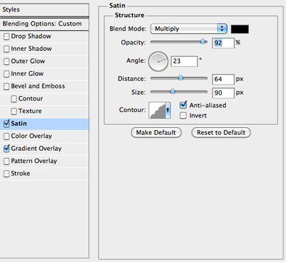Click the Reset to Default button
286x262 pixels.
pos(221,132)
